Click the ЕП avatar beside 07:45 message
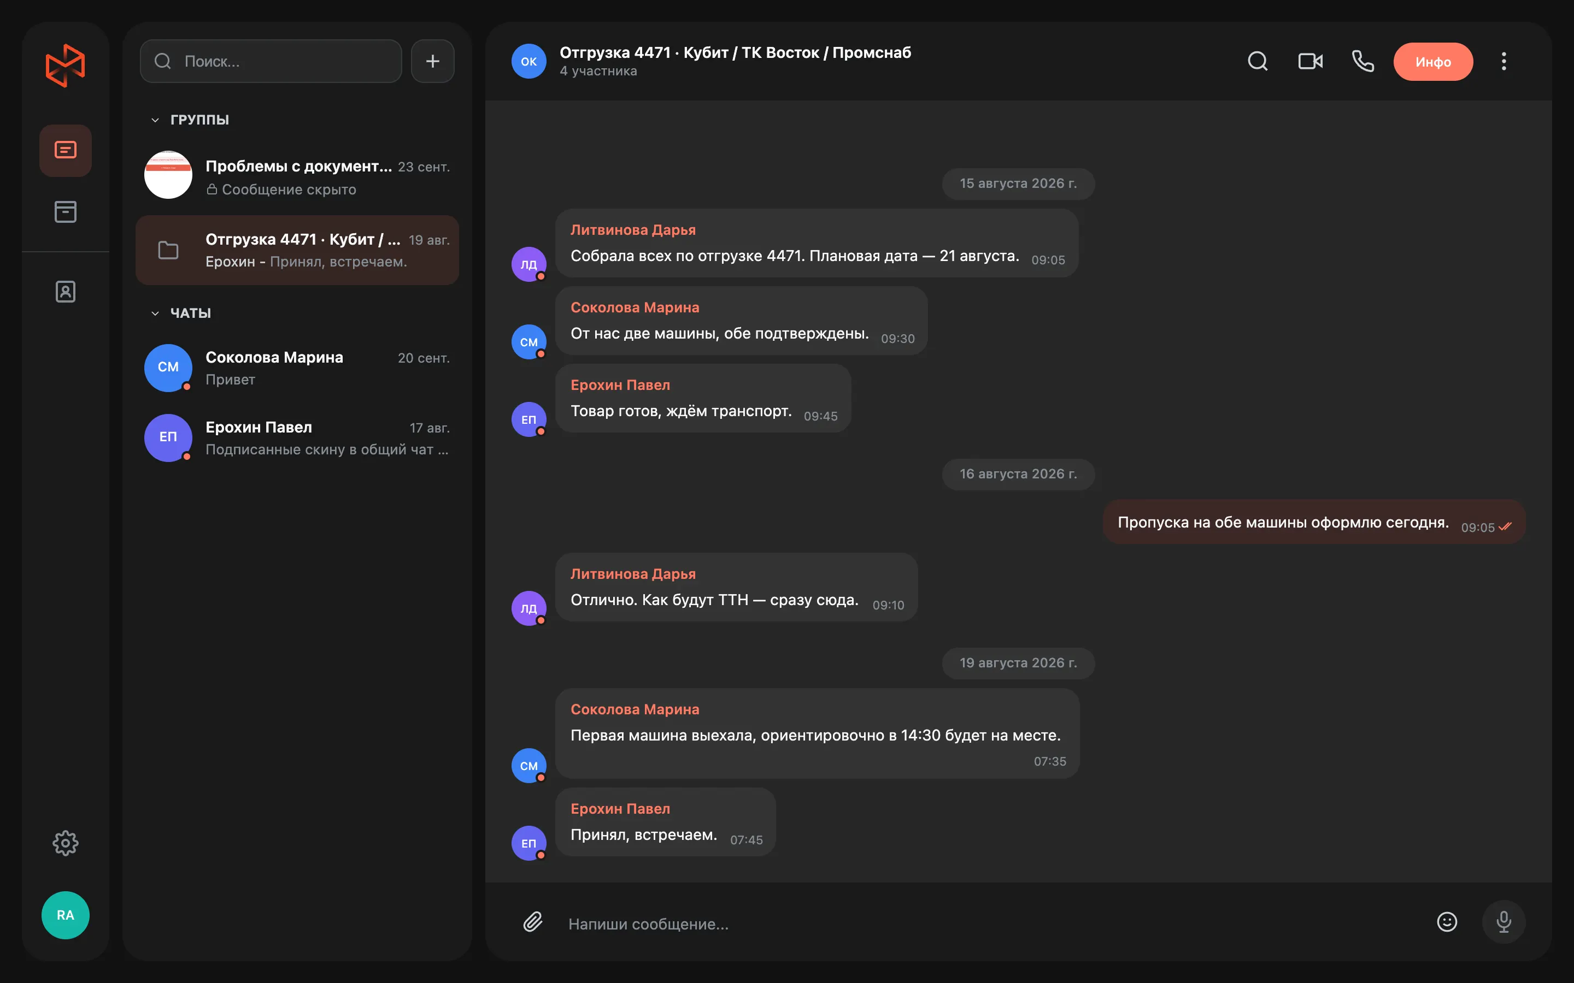Viewport: 1574px width, 983px height. [529, 843]
